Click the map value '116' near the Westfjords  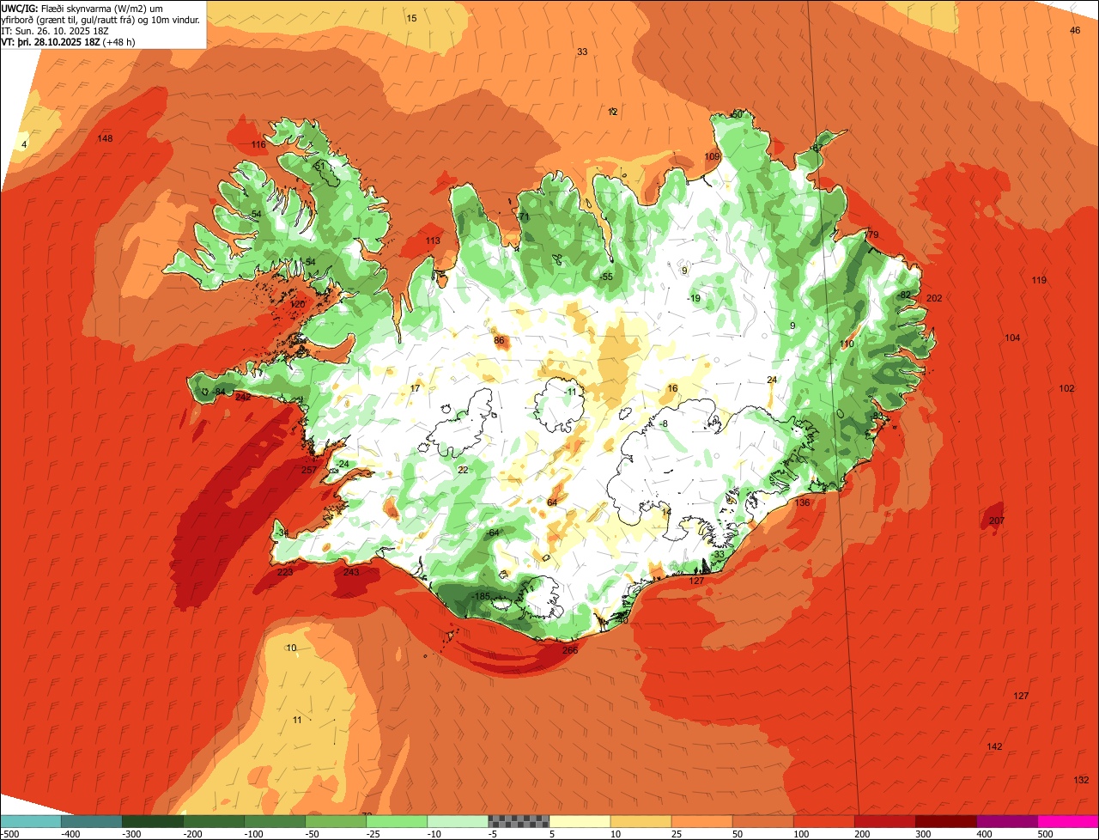[258, 144]
